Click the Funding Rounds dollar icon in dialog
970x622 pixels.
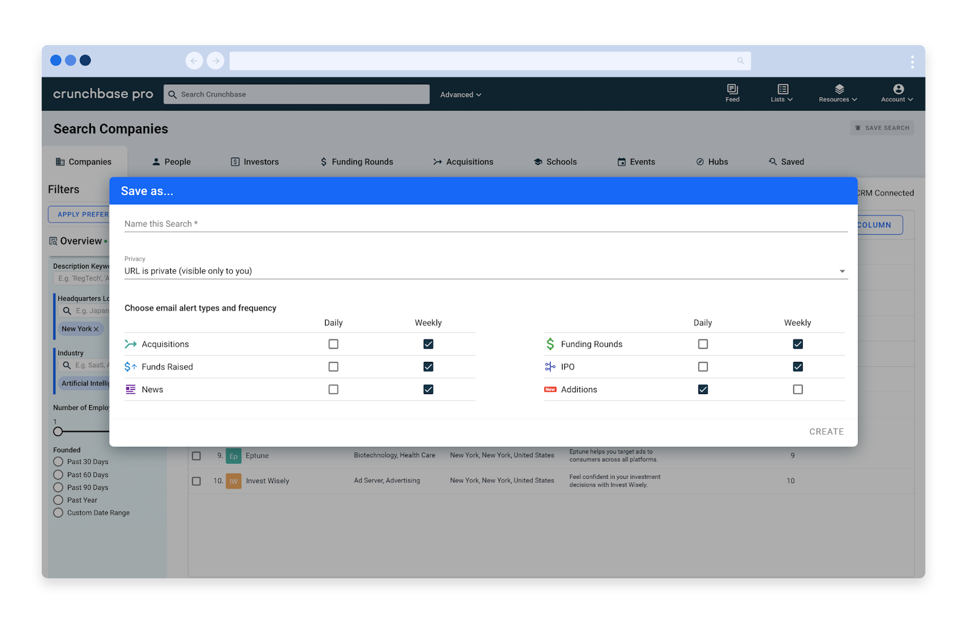coord(550,344)
